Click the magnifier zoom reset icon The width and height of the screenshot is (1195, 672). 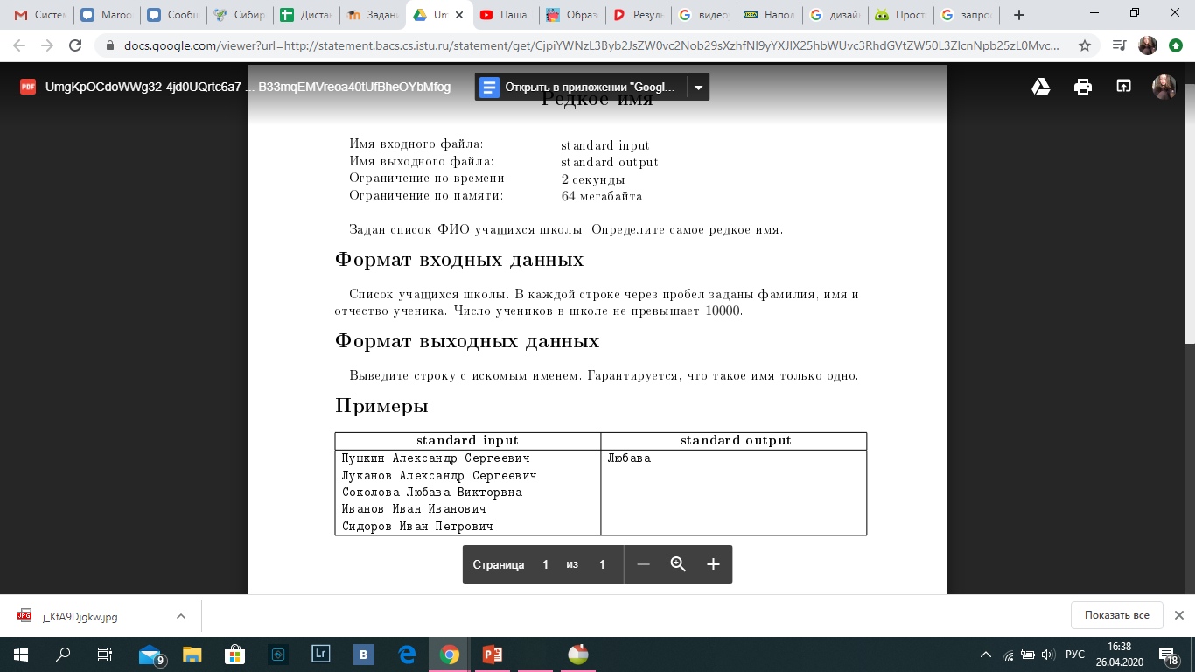click(678, 564)
